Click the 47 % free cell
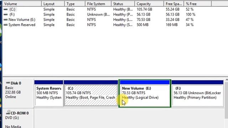Image resolution: width=228 pixels, height=128 pixels. pos(190,20)
